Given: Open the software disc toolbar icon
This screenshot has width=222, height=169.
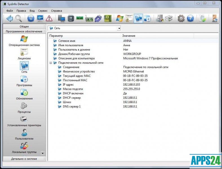Looking at the screenshot, I should tap(148, 18).
